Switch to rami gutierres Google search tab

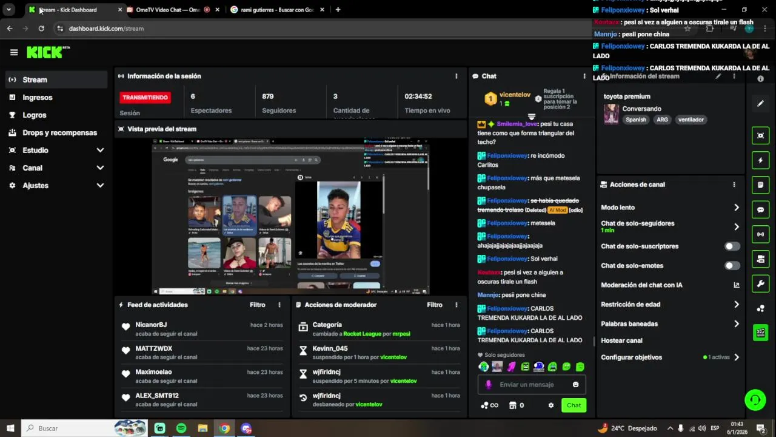(276, 10)
